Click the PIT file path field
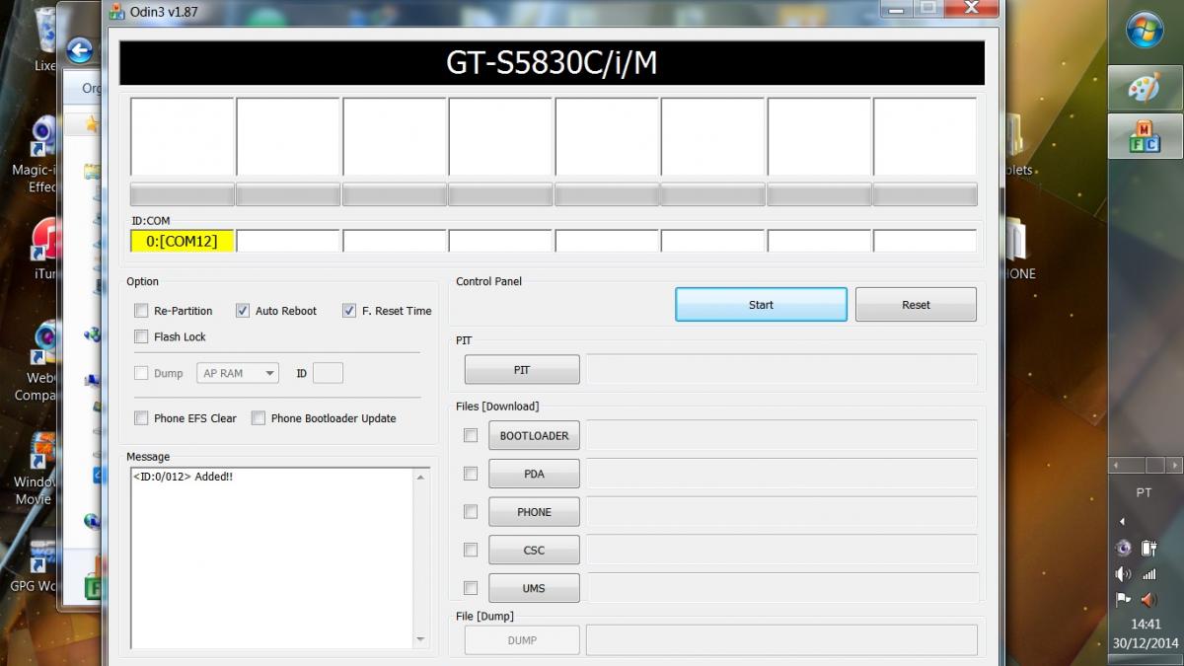1184x666 pixels. click(781, 370)
